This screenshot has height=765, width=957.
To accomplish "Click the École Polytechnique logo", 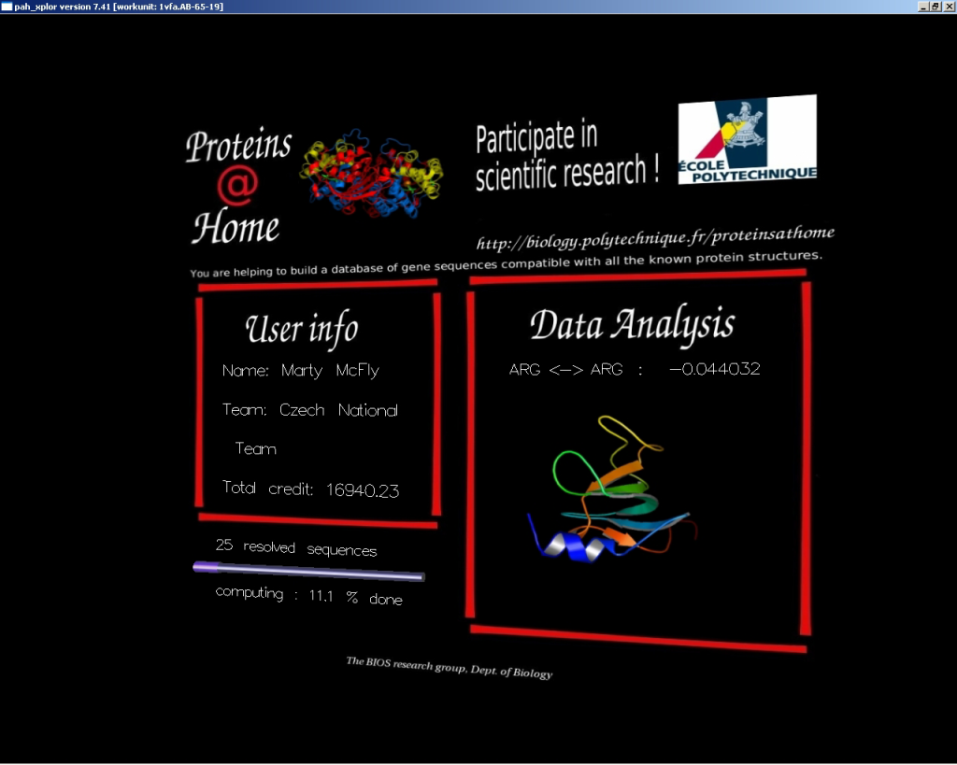I will click(747, 139).
